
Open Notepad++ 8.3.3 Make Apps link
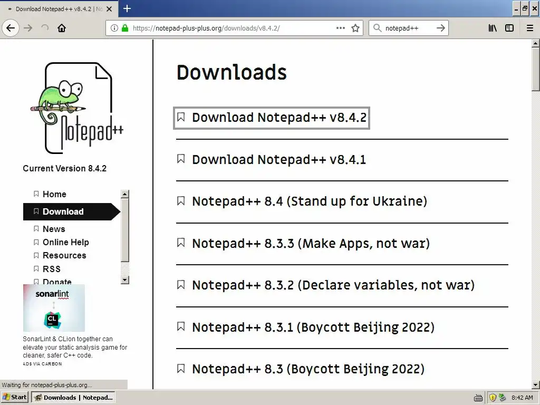[x=311, y=244]
